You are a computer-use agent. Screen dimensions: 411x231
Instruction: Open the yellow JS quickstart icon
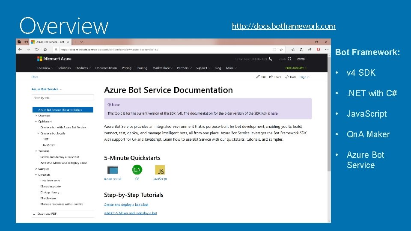coord(160,170)
